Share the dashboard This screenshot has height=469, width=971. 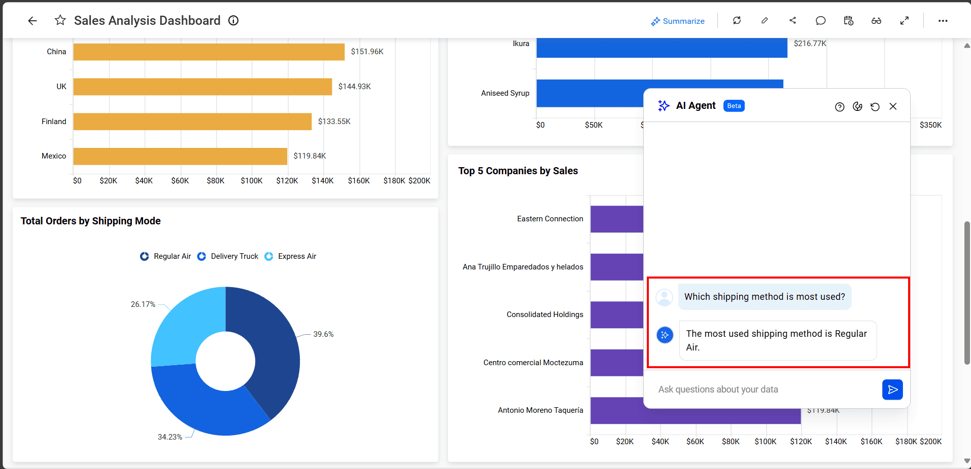tap(792, 21)
